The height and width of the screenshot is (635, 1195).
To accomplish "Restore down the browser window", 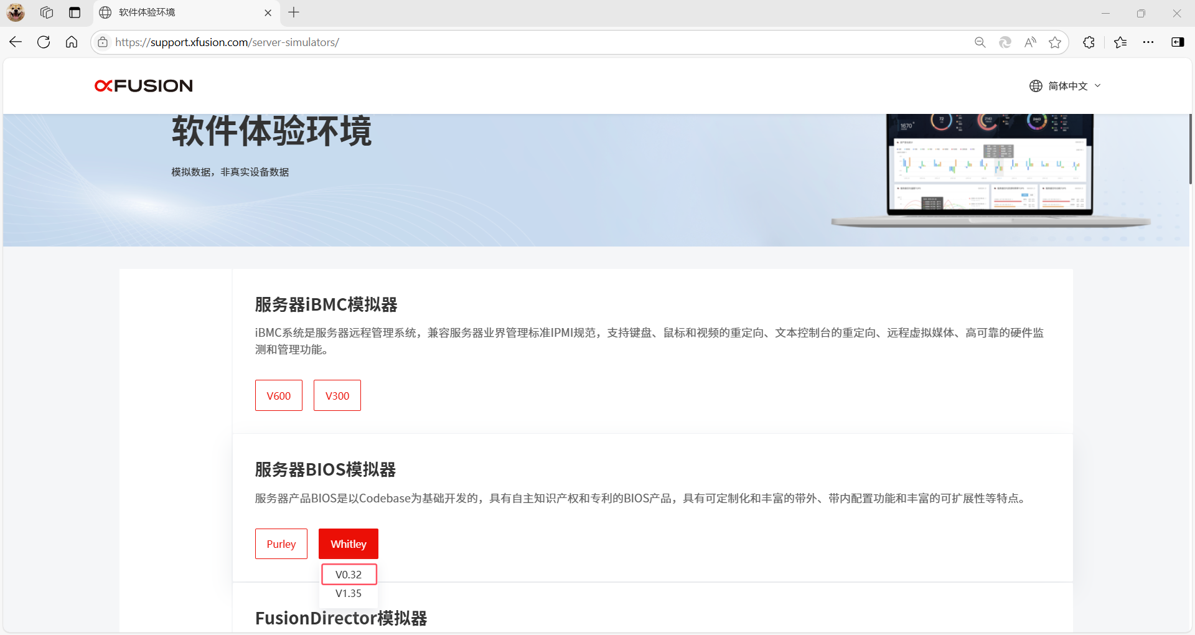I will coord(1141,13).
